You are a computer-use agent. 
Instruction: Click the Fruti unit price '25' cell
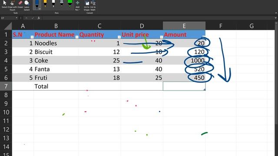(x=142, y=78)
